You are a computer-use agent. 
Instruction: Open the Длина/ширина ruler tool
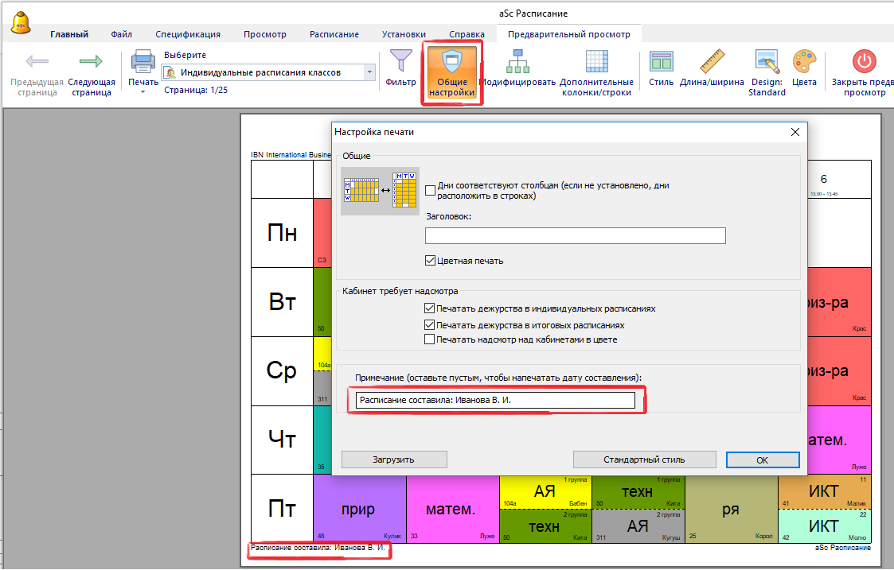click(x=712, y=63)
